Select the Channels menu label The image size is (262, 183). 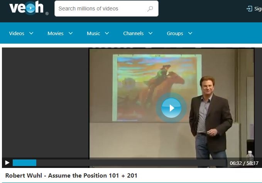[134, 33]
